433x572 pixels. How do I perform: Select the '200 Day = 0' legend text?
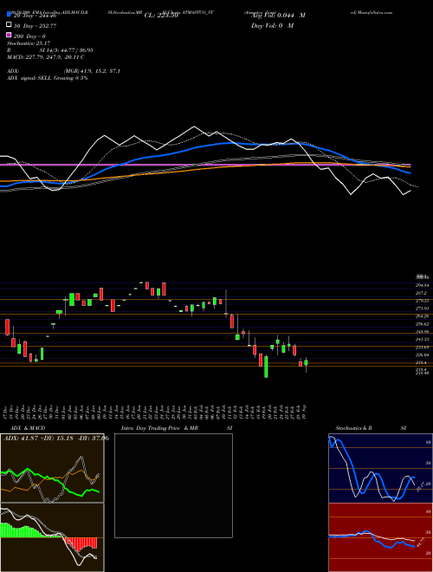click(x=29, y=36)
